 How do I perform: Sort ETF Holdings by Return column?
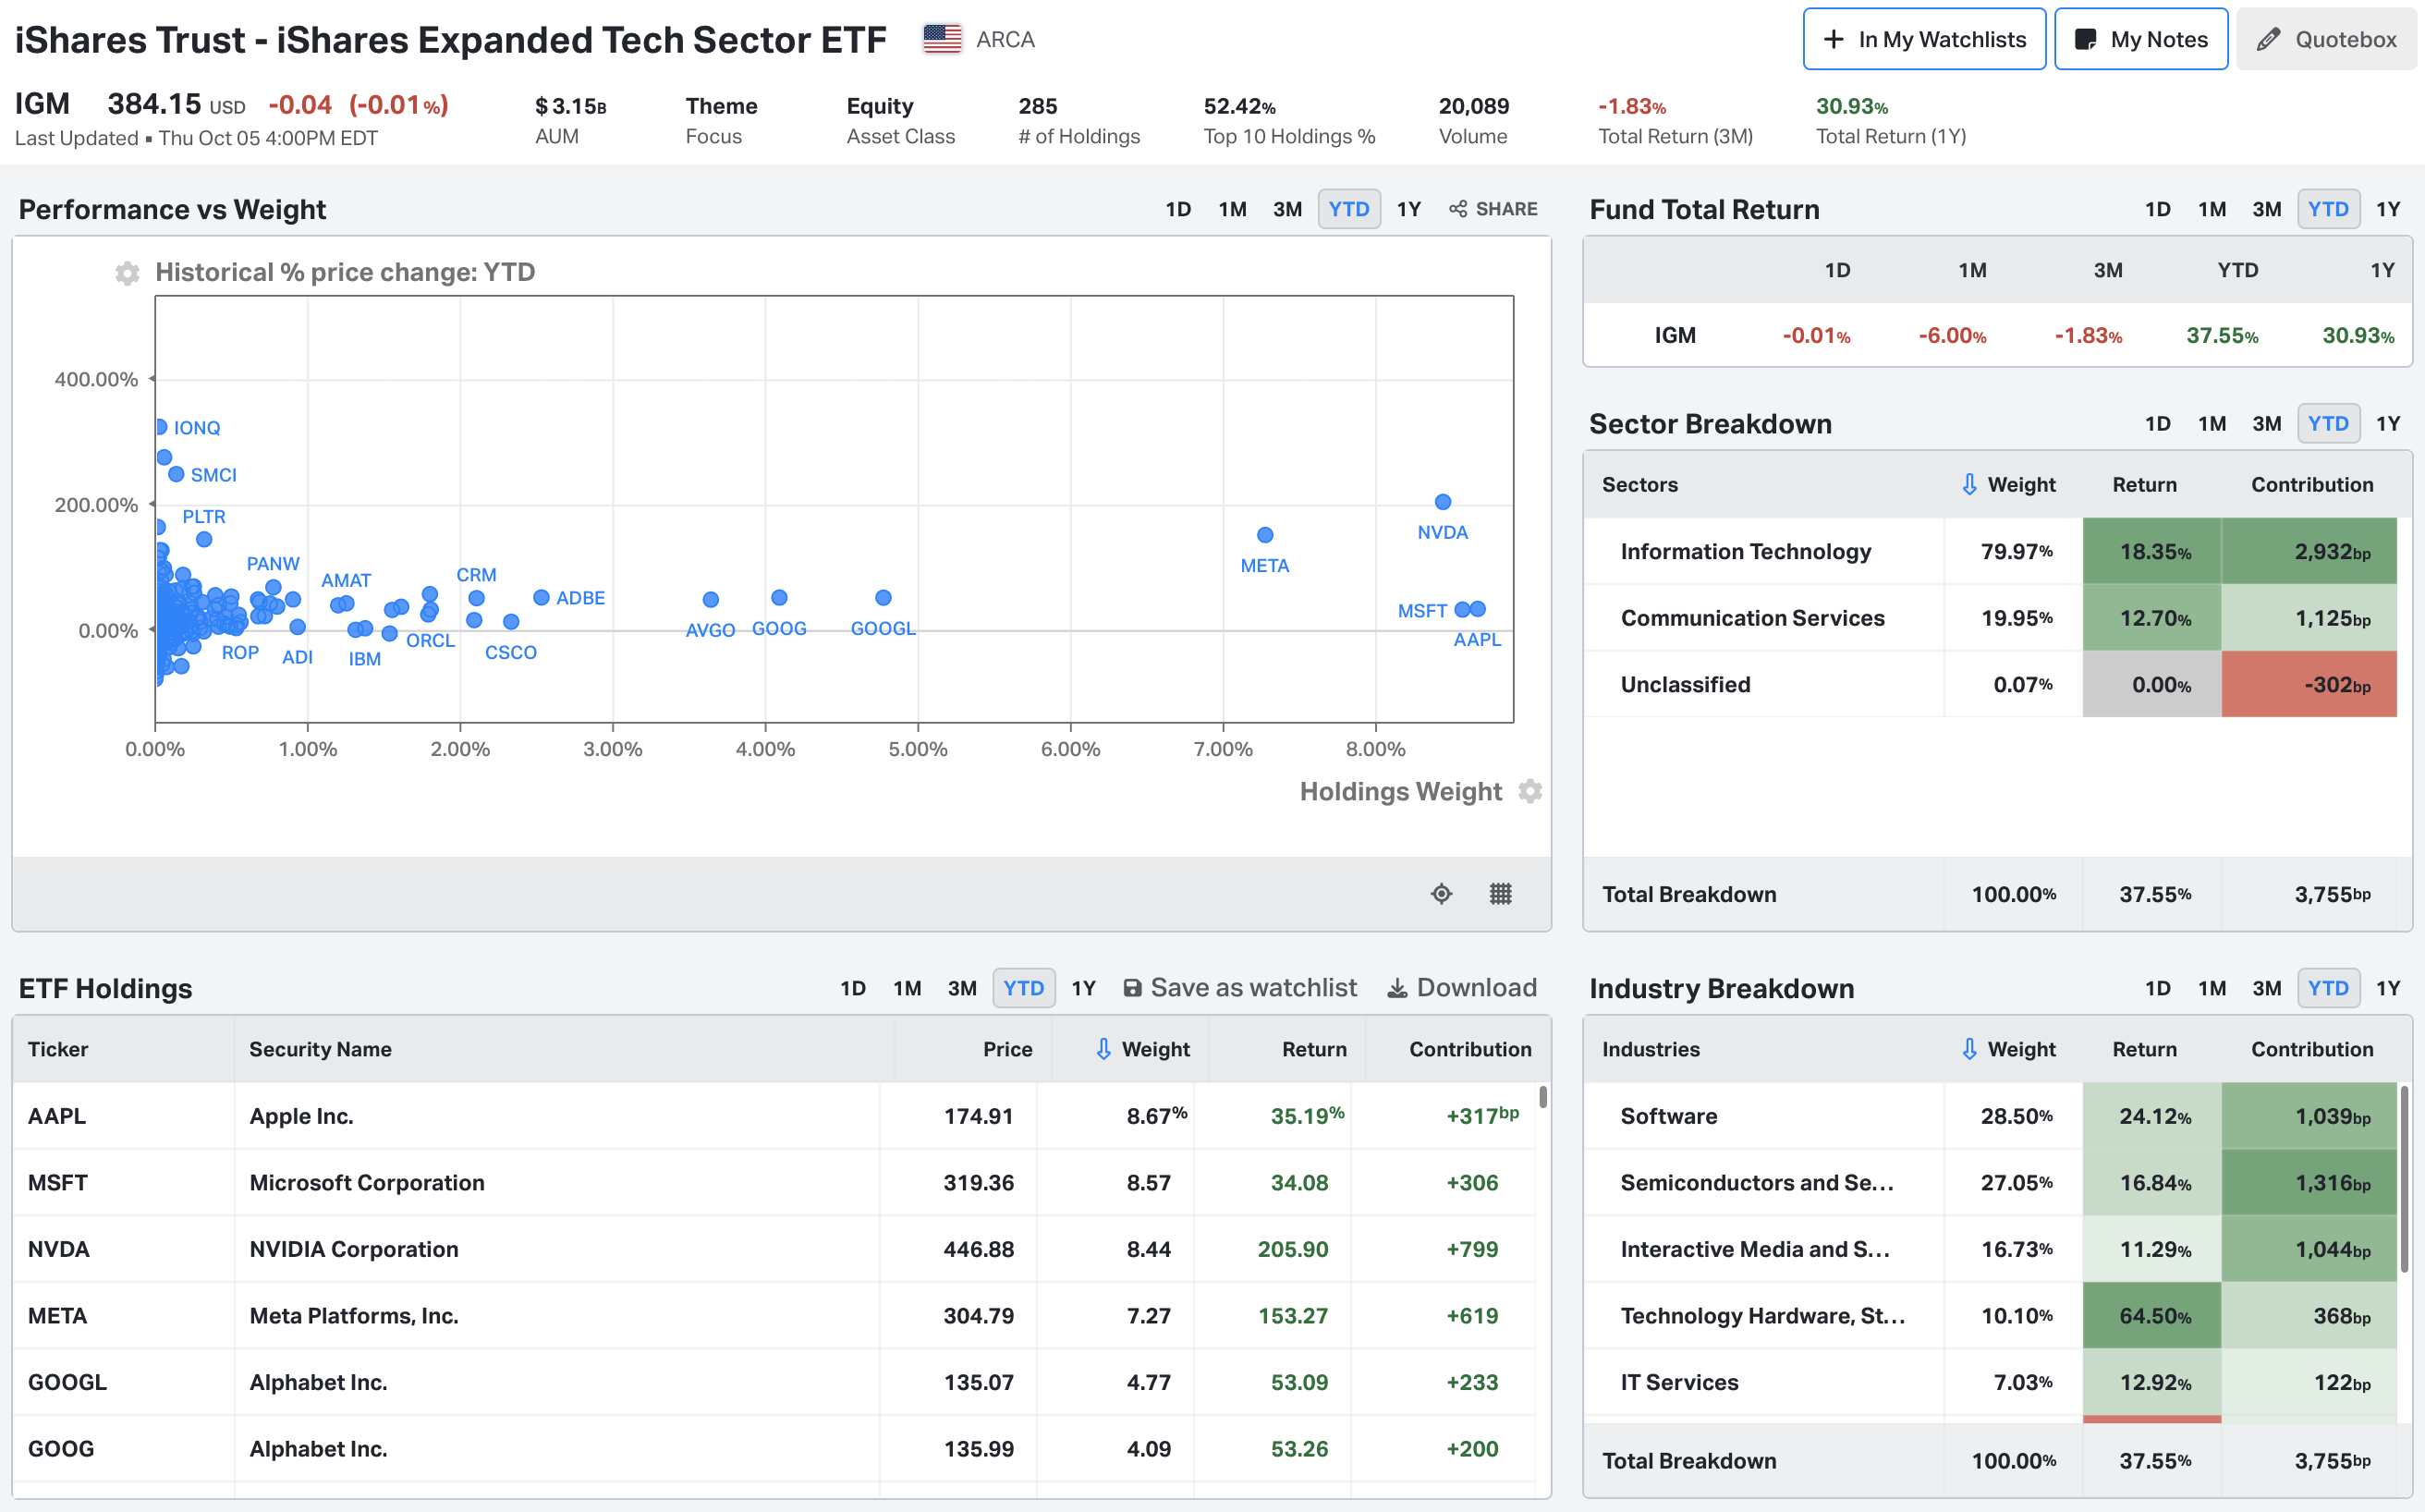click(x=1314, y=1049)
